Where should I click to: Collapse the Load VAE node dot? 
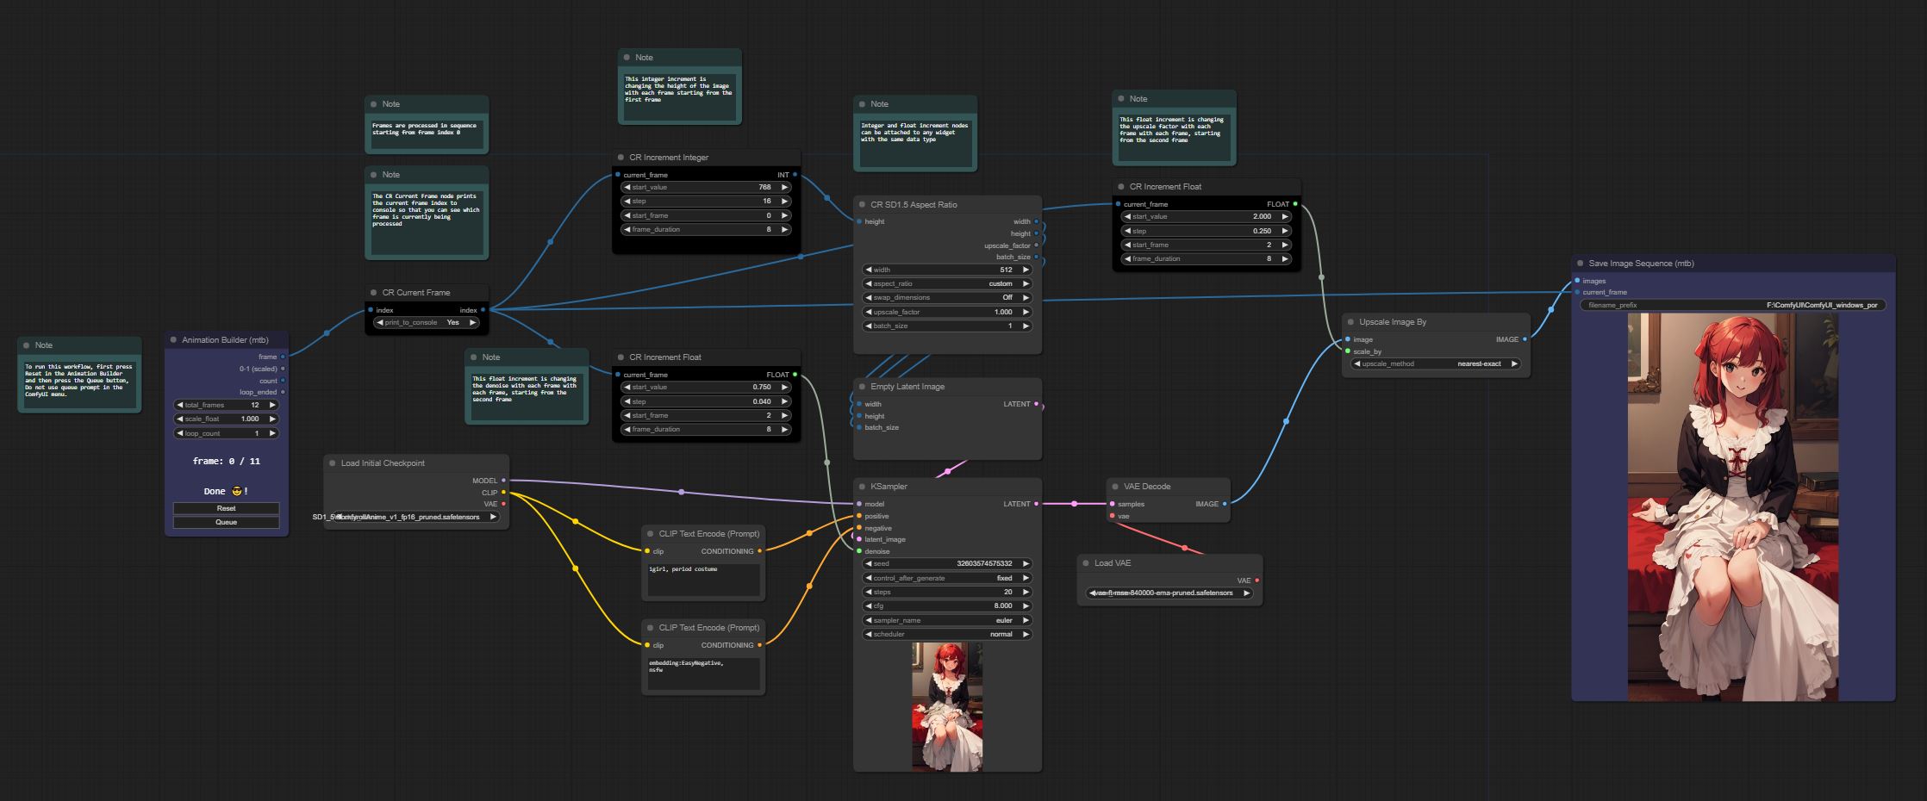pyautogui.click(x=1086, y=563)
